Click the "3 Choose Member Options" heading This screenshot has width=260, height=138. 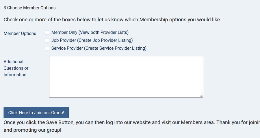coord(29,8)
